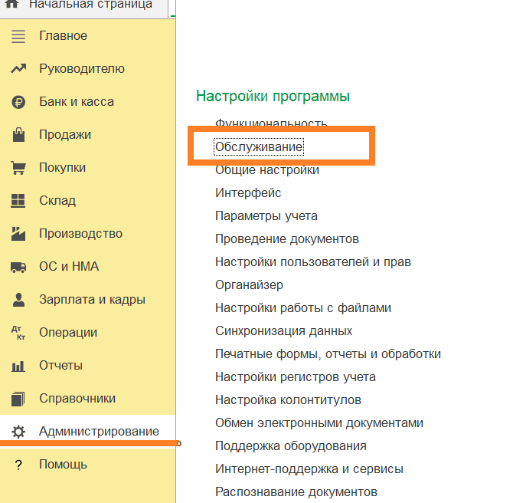
Task: Open Настройки пользователей и прав
Action: point(312,262)
